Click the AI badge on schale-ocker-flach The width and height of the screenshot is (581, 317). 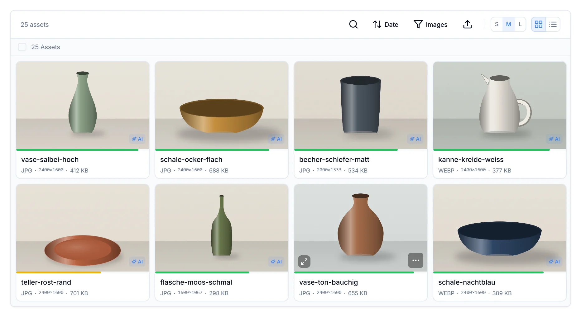click(x=276, y=139)
